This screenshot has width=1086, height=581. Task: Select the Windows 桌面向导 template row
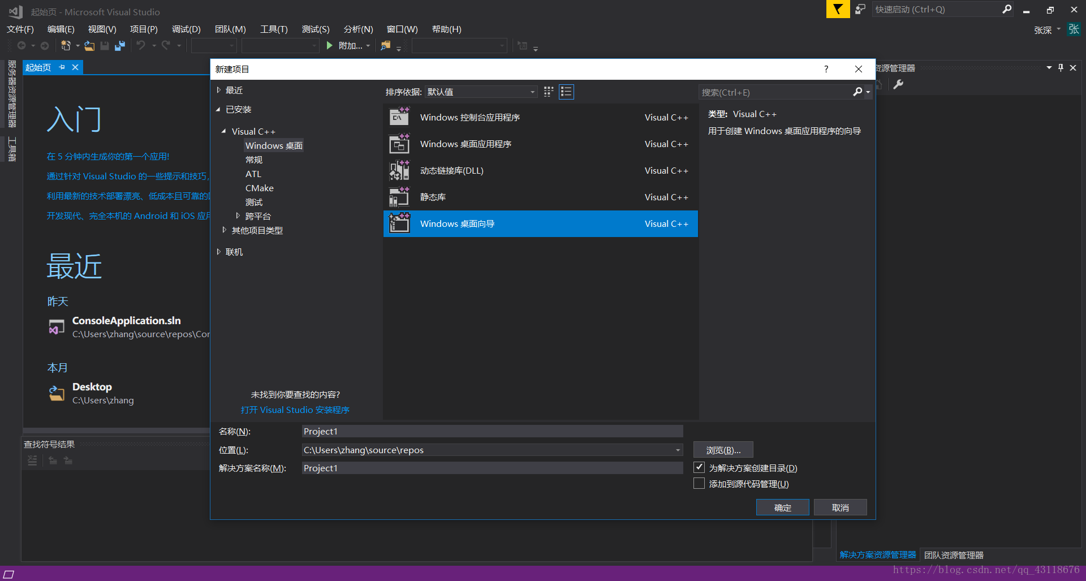[541, 223]
